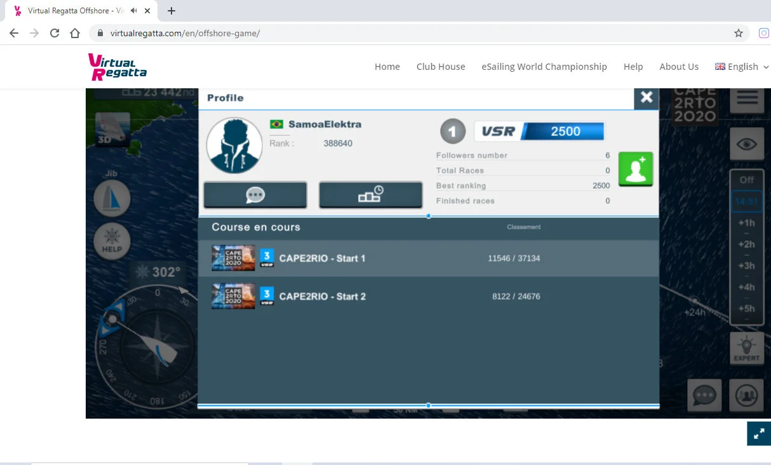Open About Us navigation link

tap(679, 67)
